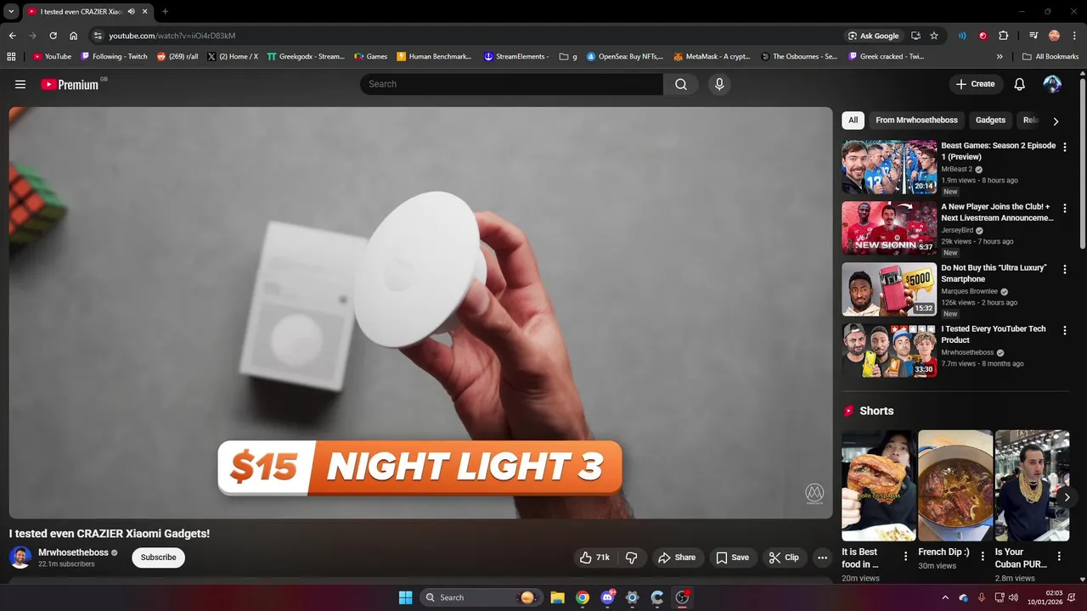
Task: Open options for Cuban short
Action: coord(1059,557)
